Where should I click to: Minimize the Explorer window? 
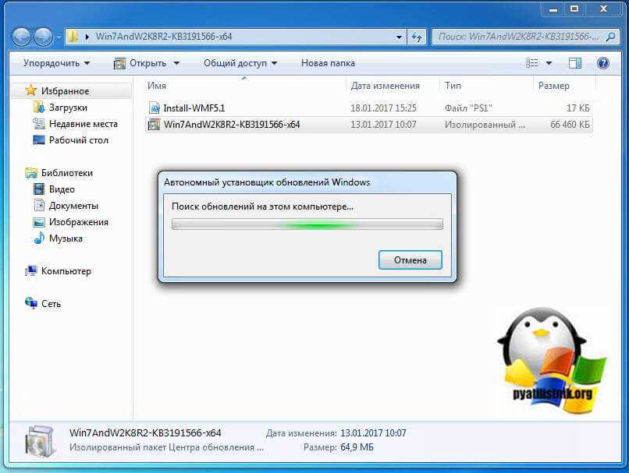(x=553, y=9)
